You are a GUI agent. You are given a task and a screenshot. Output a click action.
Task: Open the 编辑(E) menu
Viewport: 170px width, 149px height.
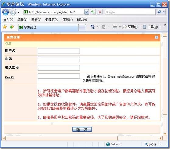coord(22,20)
